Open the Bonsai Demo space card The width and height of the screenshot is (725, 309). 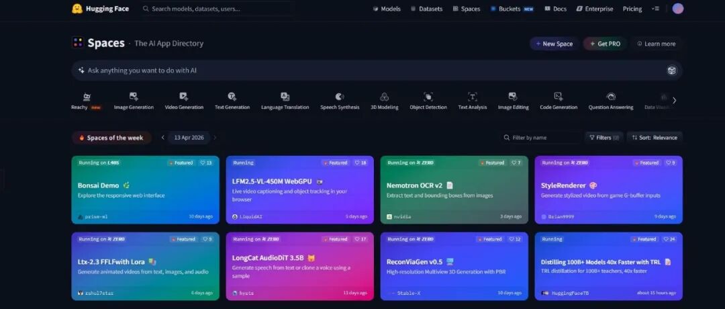146,189
